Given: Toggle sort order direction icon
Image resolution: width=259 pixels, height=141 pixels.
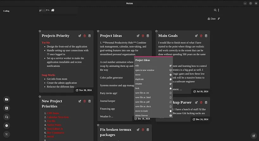Looking at the screenshot, I should (x=219, y=19).
